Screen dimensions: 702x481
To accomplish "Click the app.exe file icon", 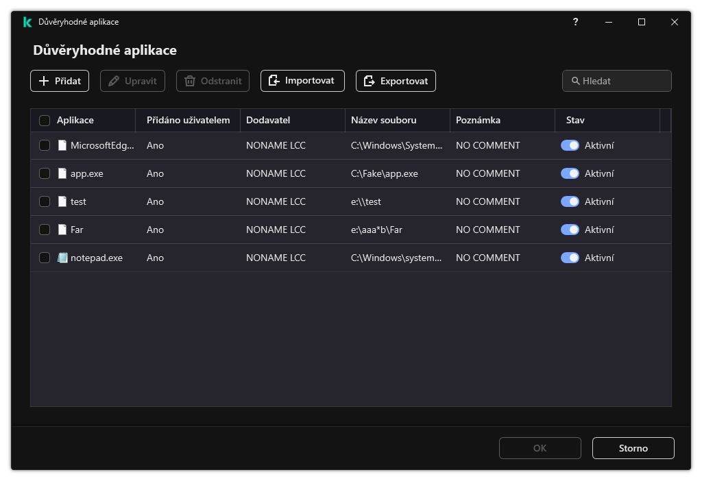I will pos(62,173).
